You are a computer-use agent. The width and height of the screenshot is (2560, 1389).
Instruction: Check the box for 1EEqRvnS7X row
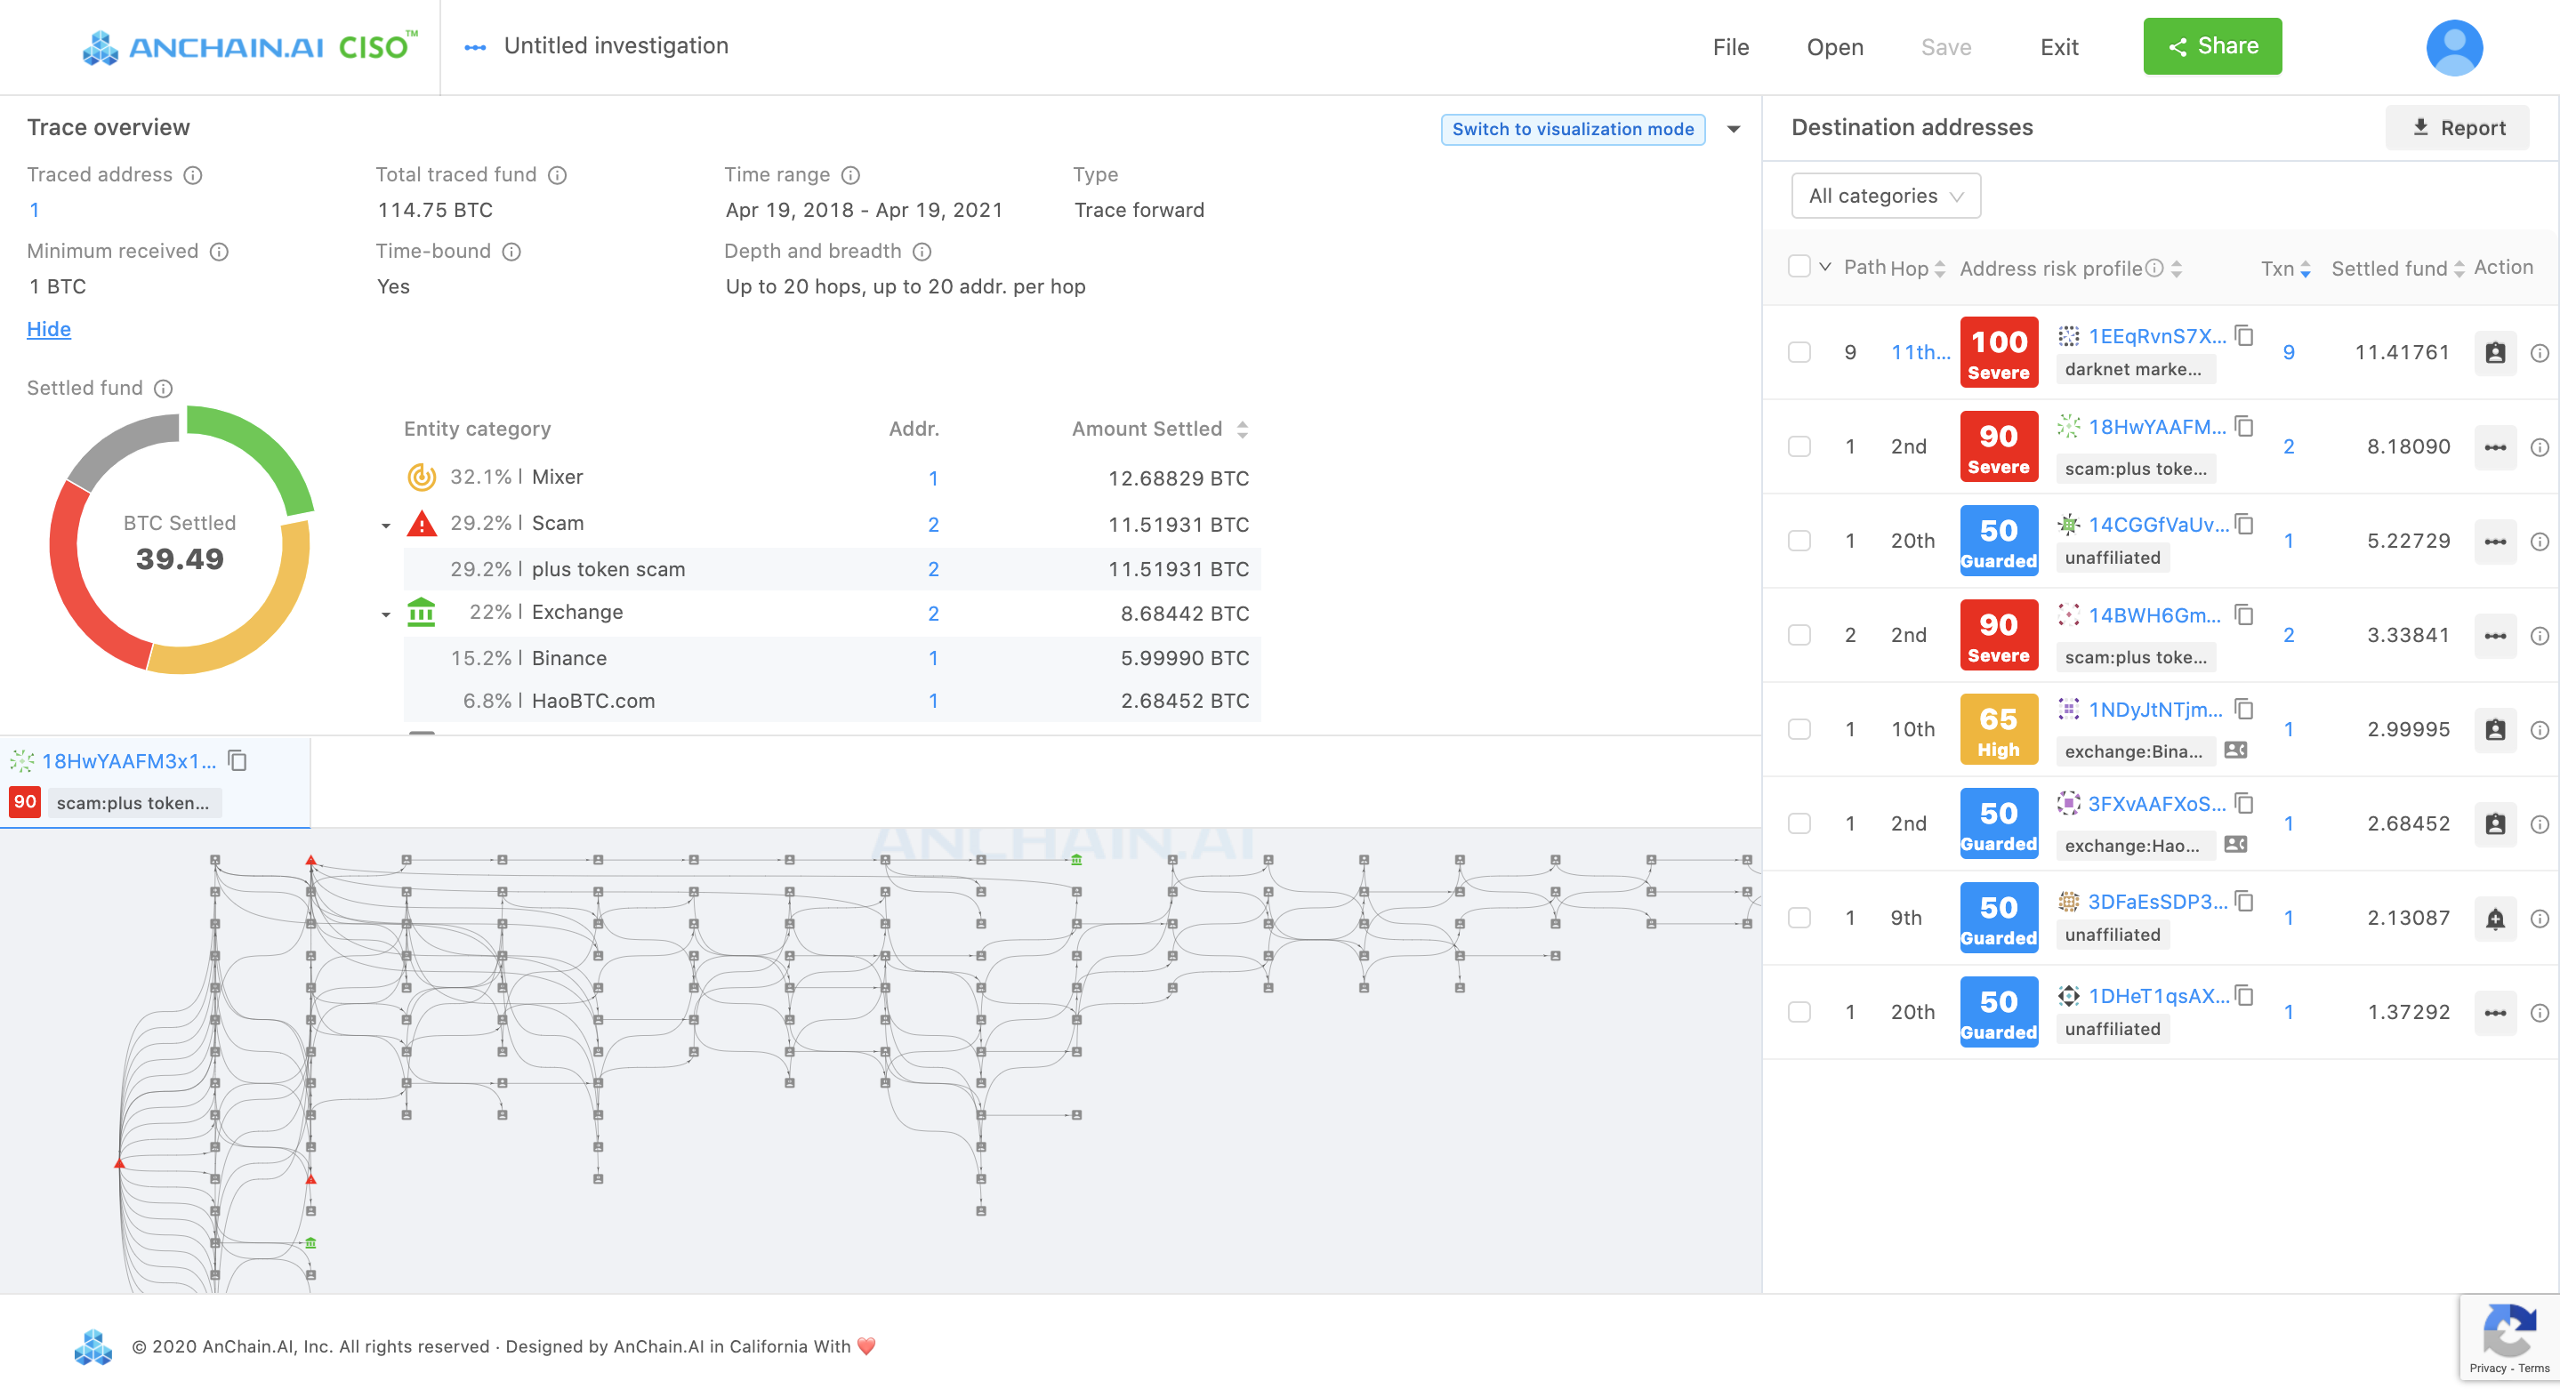click(x=1799, y=353)
